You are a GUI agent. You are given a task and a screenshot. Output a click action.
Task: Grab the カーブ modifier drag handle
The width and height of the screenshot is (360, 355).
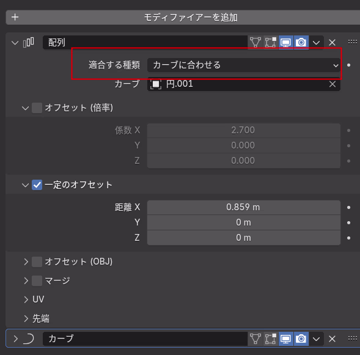353,339
